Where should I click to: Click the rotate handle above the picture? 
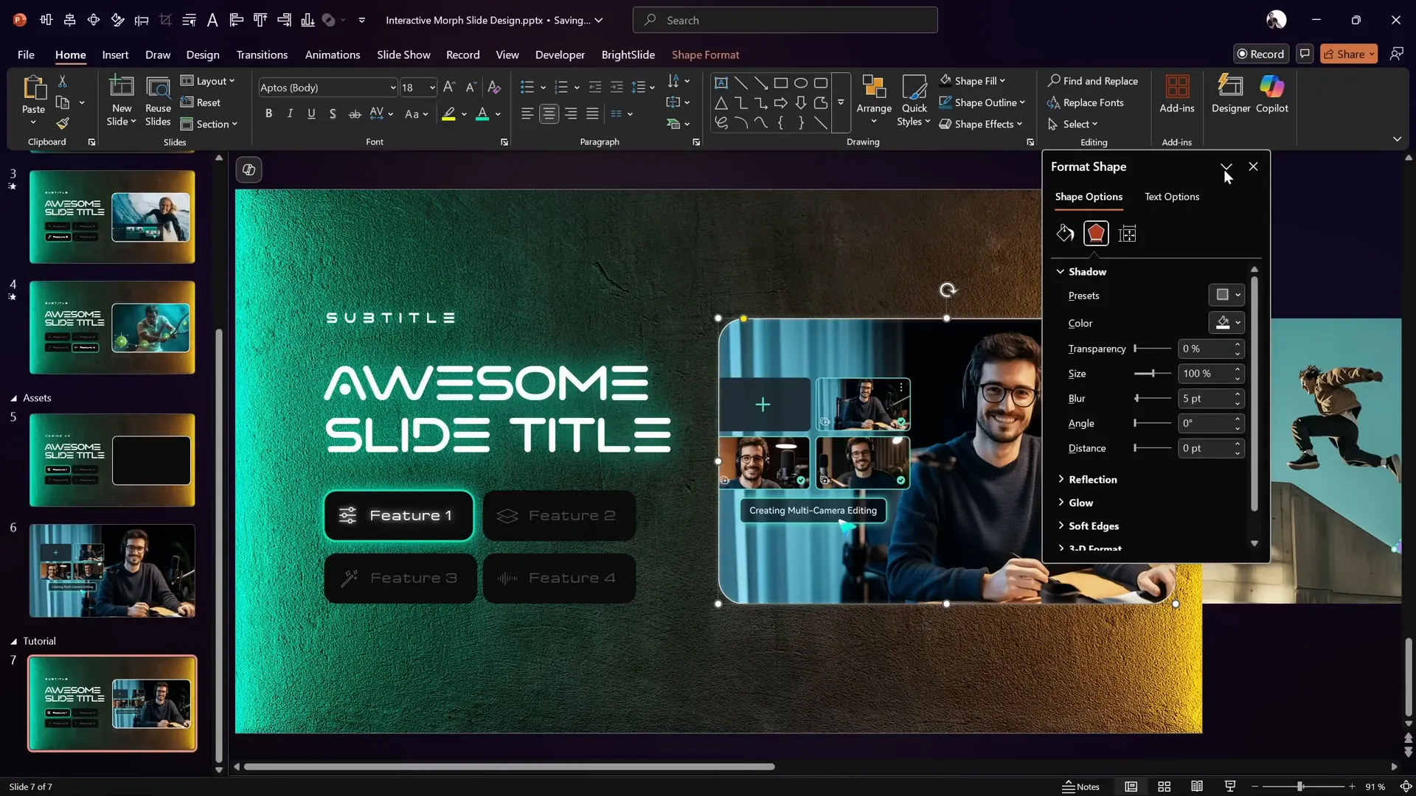tap(948, 290)
